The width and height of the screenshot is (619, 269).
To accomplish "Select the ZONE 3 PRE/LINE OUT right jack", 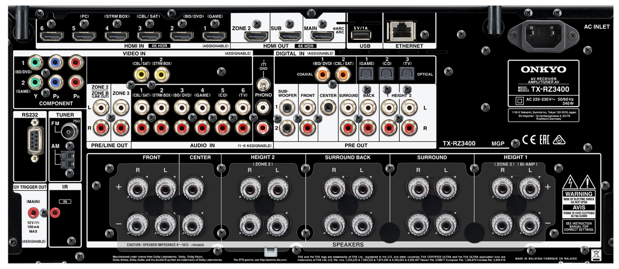I will tap(120, 127).
